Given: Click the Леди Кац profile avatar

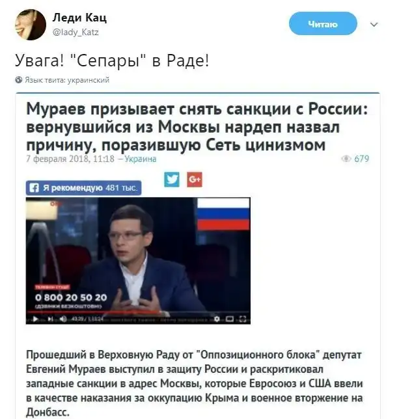Looking at the screenshot, I should (30, 25).
